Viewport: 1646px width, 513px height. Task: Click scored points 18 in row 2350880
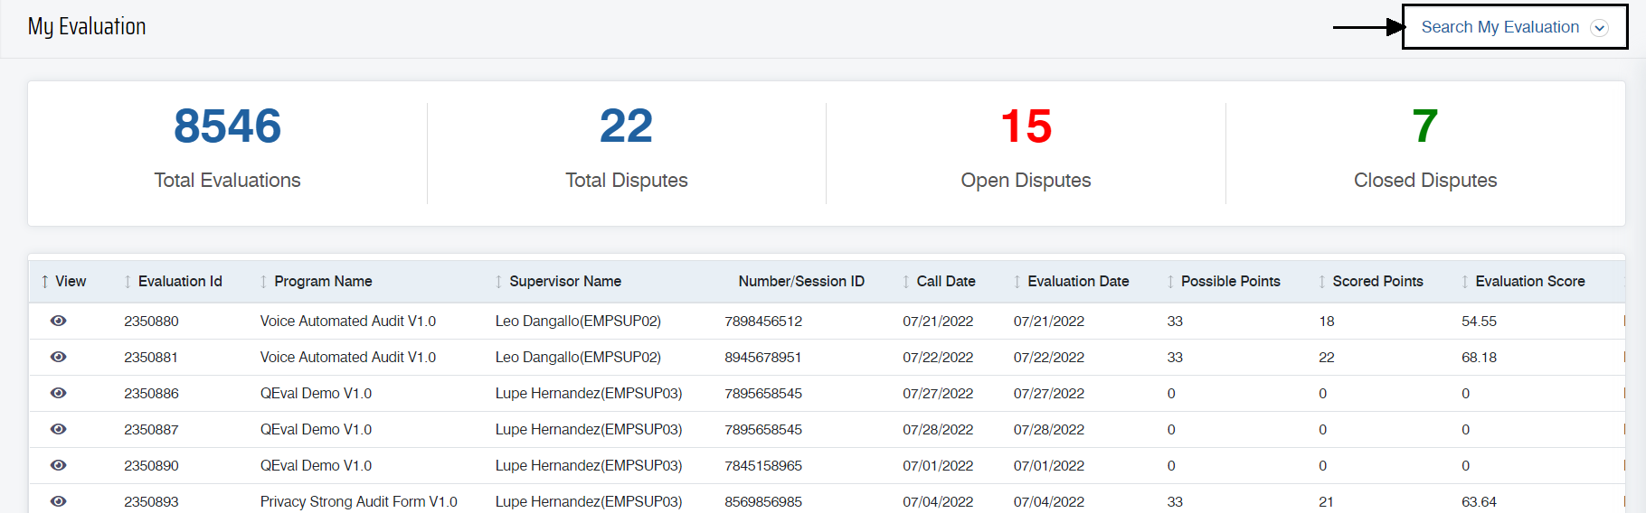(1327, 322)
